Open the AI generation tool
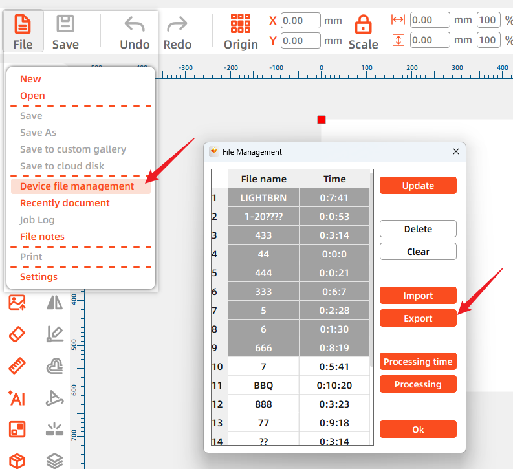 17,398
